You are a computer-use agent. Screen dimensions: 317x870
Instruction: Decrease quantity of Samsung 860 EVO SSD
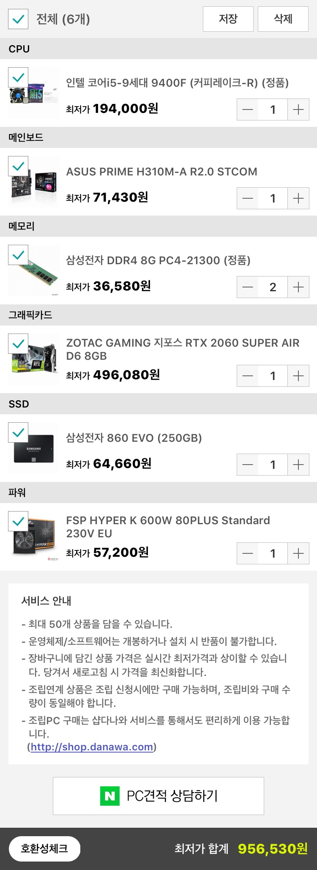click(248, 465)
